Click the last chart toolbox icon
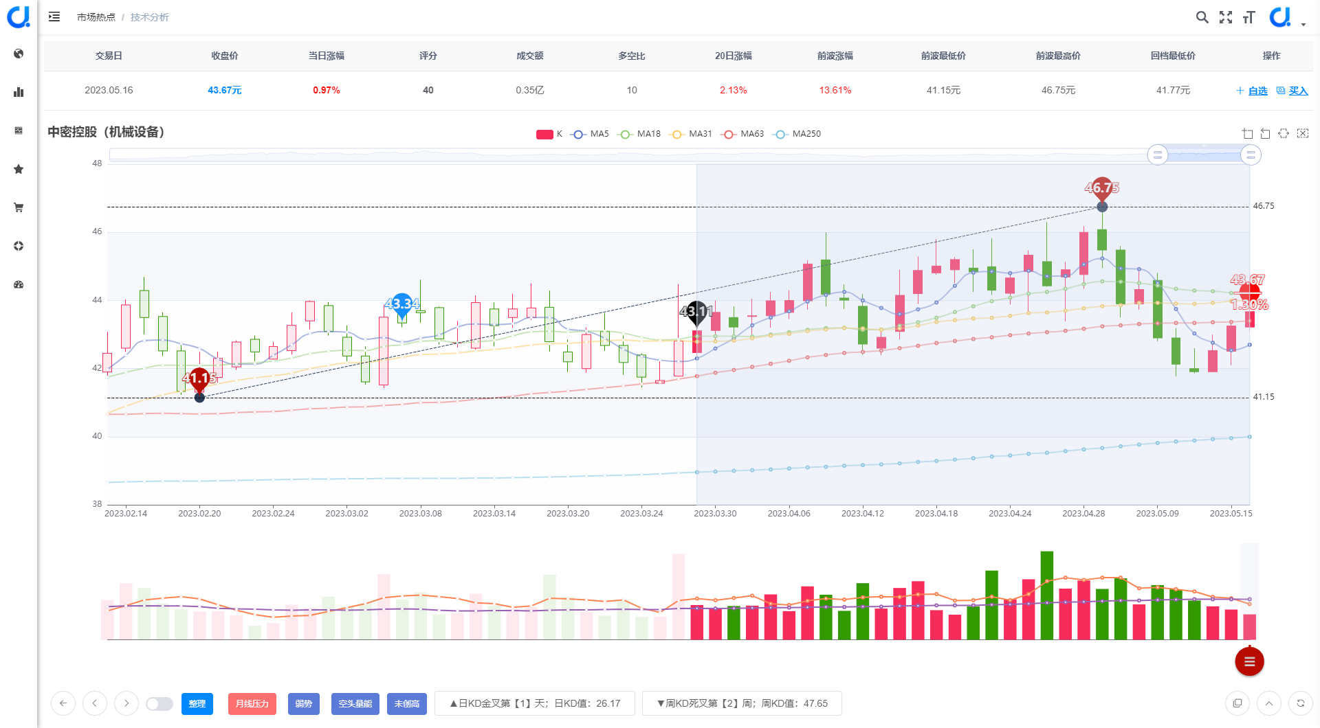This screenshot has width=1320, height=728. click(1303, 134)
